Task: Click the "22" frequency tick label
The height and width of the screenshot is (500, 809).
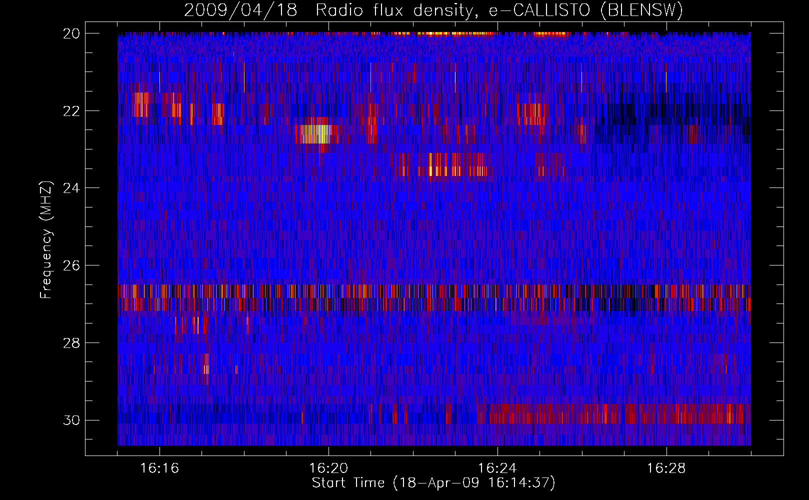Action: pyautogui.click(x=71, y=110)
